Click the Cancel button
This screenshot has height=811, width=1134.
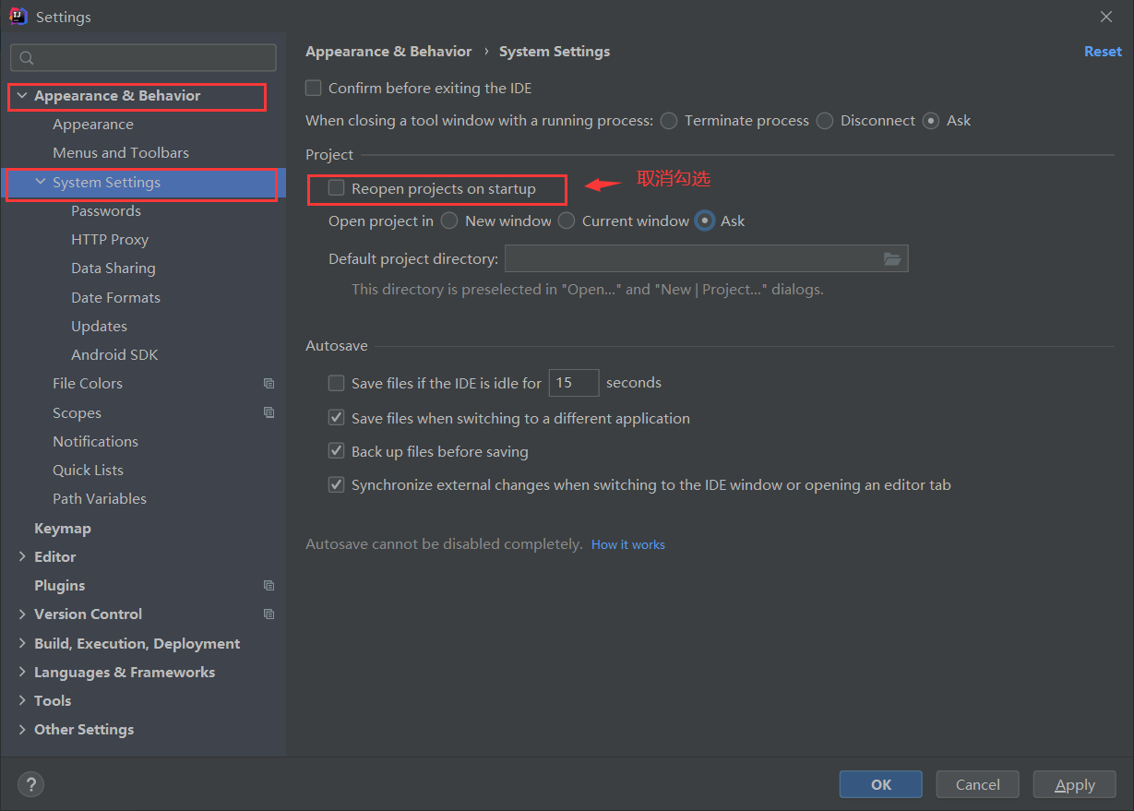coord(977,784)
